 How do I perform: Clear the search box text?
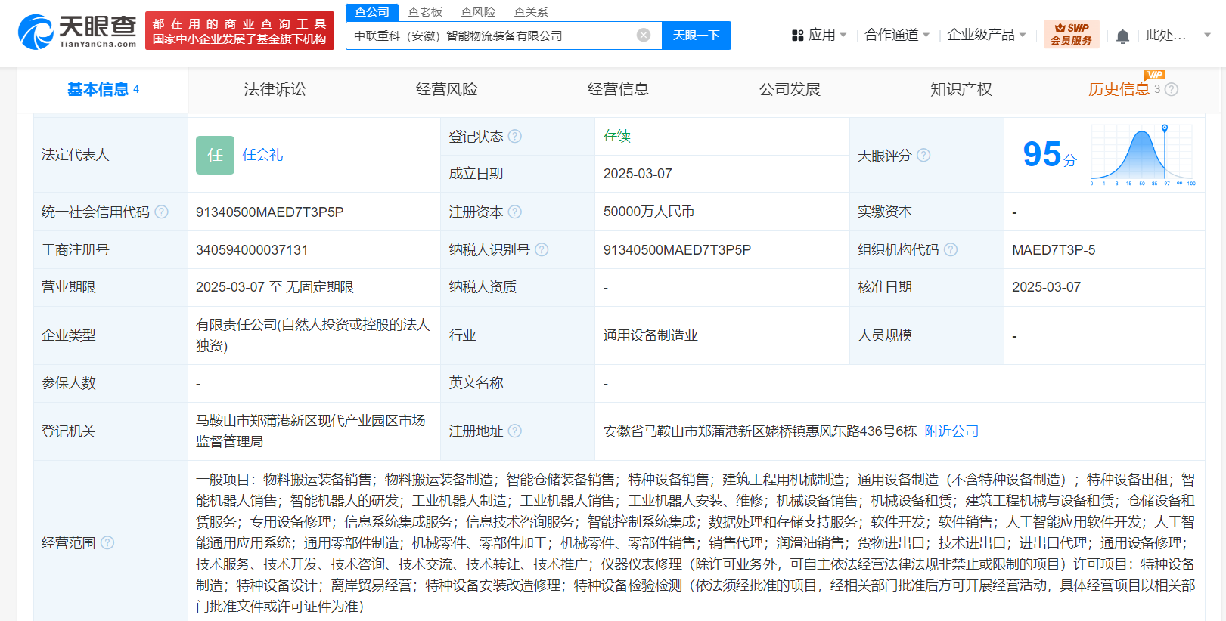tap(643, 36)
